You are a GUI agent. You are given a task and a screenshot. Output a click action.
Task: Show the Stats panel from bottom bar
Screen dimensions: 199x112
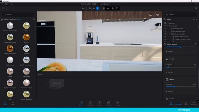tap(13, 103)
